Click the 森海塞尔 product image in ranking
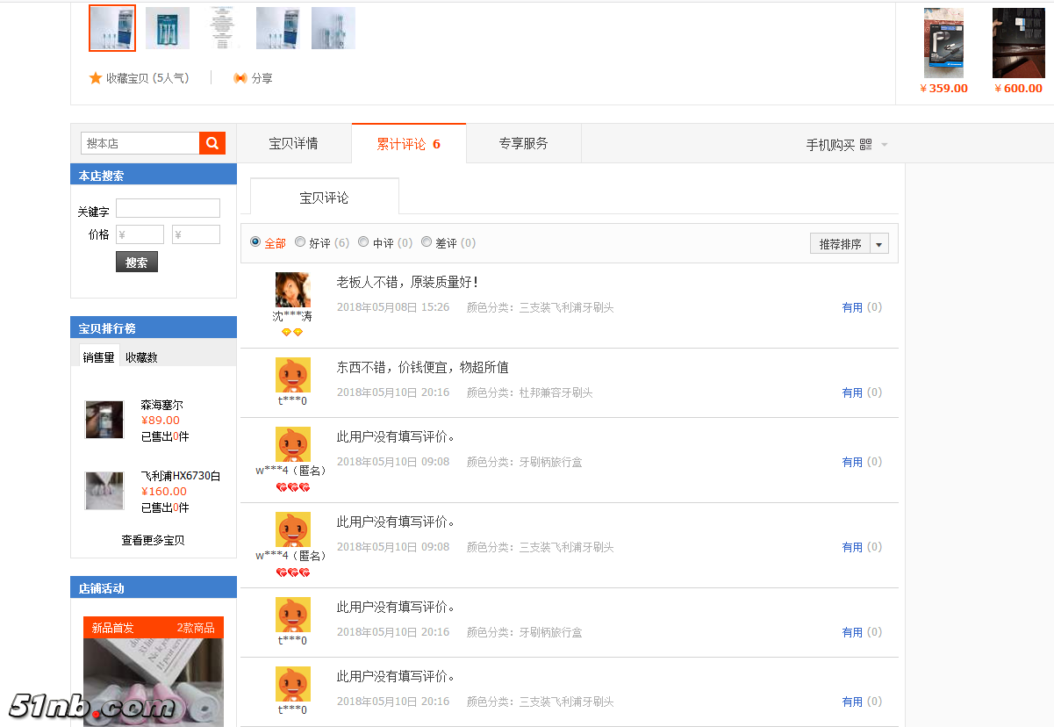Screen dimensions: 1054x727 coord(104,420)
